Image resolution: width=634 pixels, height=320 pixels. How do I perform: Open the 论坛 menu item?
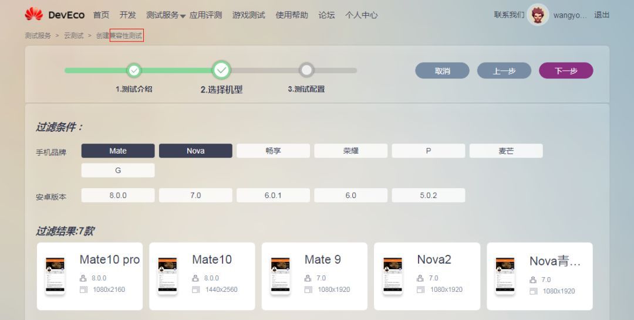coord(327,15)
